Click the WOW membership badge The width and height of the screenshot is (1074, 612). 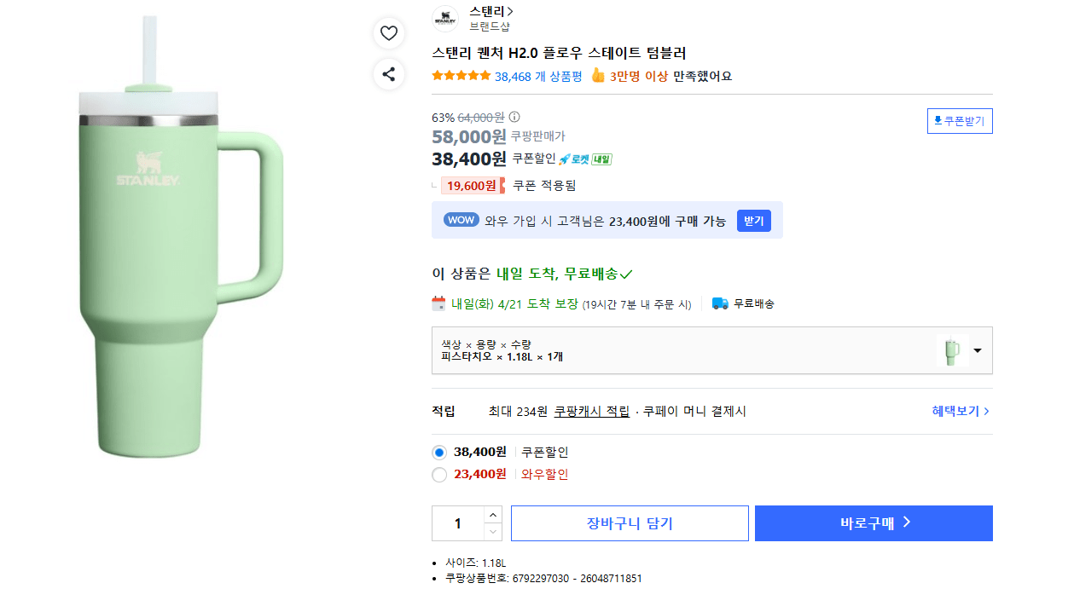(x=461, y=219)
